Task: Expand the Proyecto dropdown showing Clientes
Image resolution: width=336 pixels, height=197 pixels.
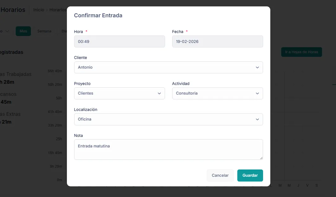Action: (x=119, y=93)
